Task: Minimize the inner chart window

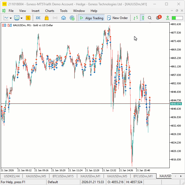Action: 172,11
